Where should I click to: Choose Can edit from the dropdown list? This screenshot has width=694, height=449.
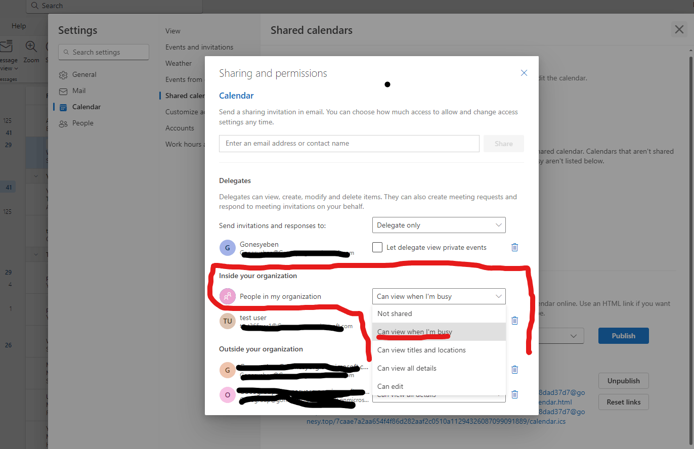(439, 386)
